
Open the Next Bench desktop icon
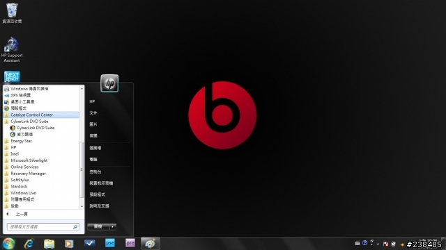coord(12,76)
